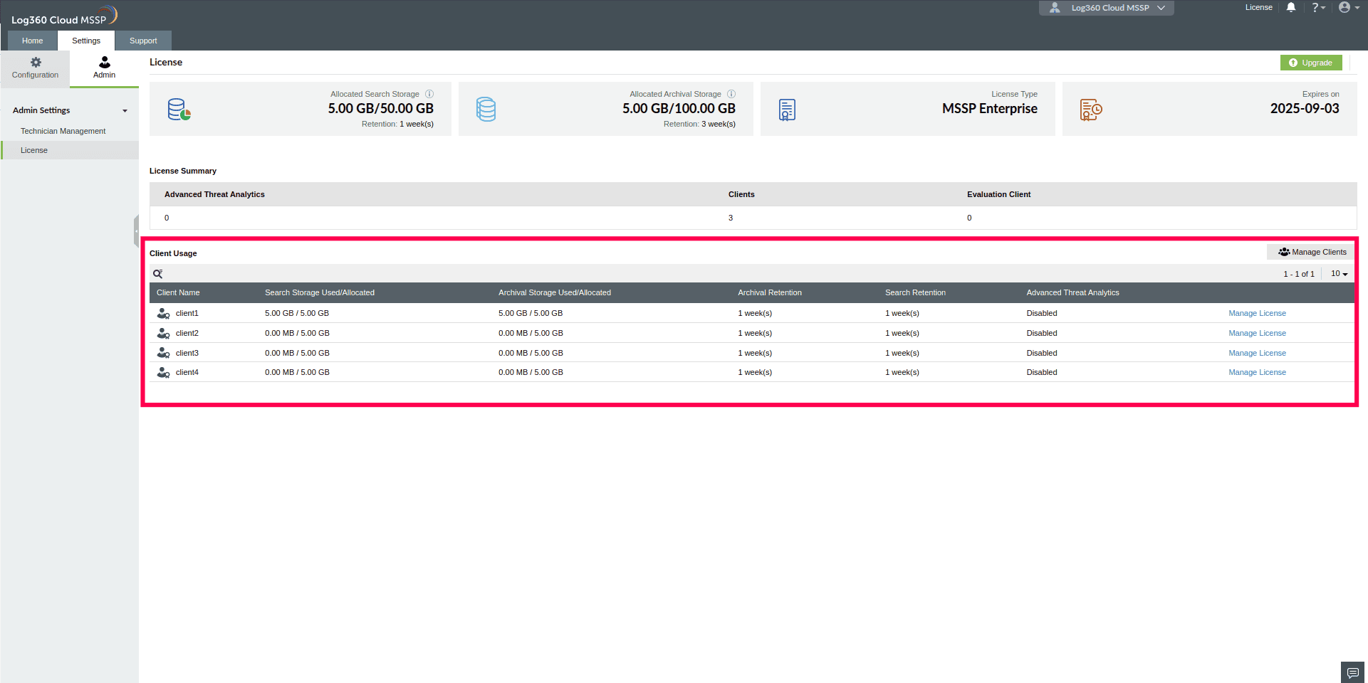Click the Allocated Search Storage info icon
Viewport: 1368px width, 683px height.
(429, 94)
